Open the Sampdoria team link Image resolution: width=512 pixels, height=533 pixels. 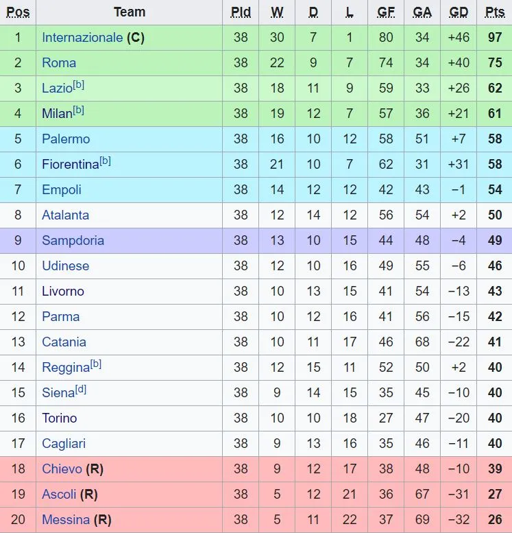73,241
